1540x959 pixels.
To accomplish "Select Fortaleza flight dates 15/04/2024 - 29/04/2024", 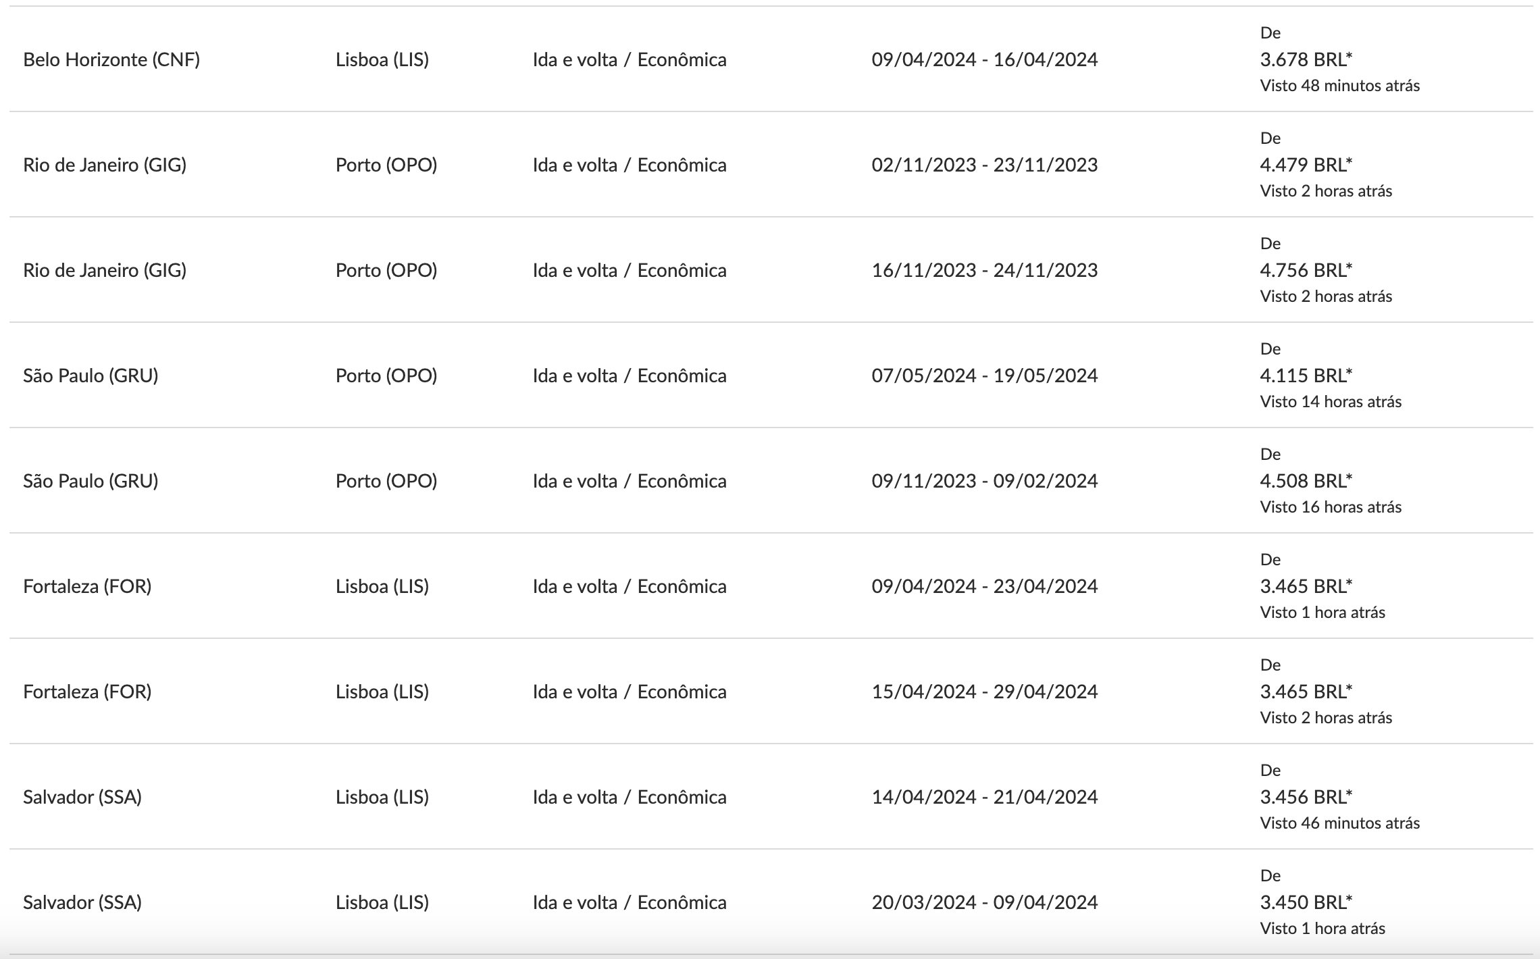I will pos(984,692).
